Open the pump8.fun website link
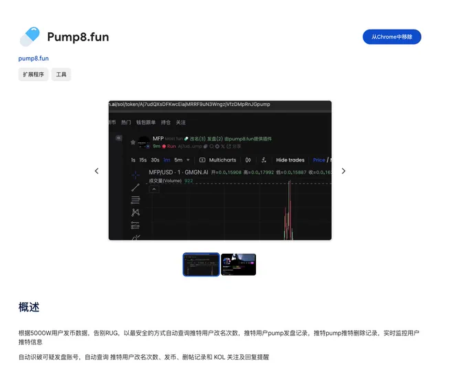This screenshot has height=372, width=468. [x=34, y=58]
